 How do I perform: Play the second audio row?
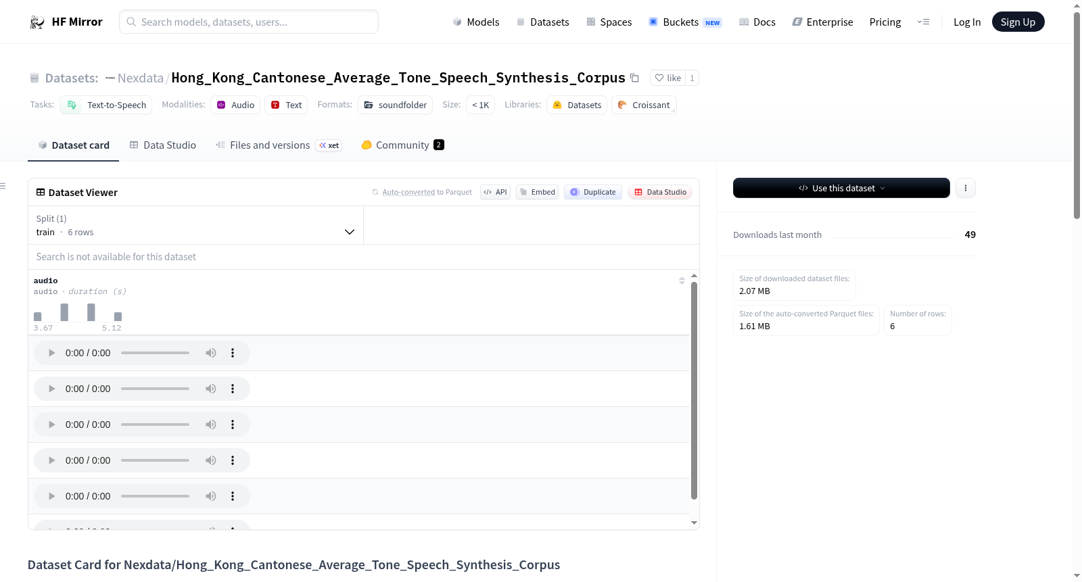click(51, 389)
